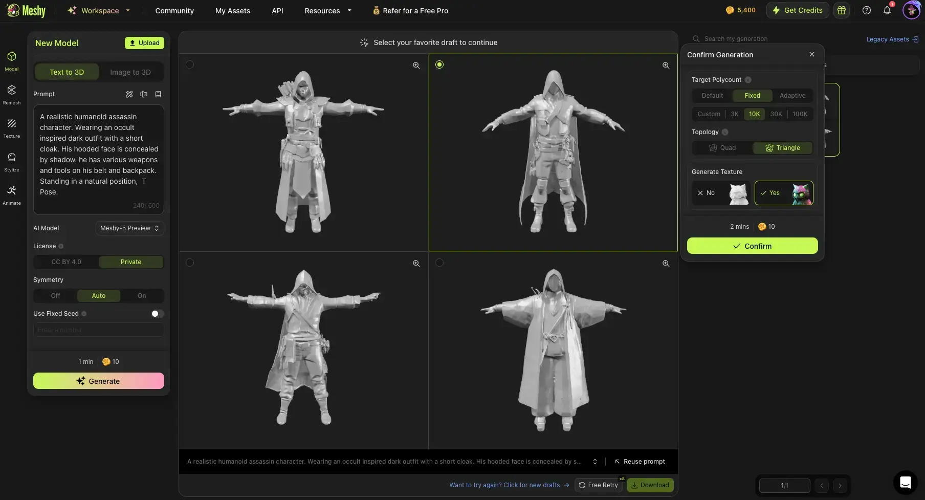Open notifications via the bell icon
This screenshot has height=500, width=925.
coord(888,10)
